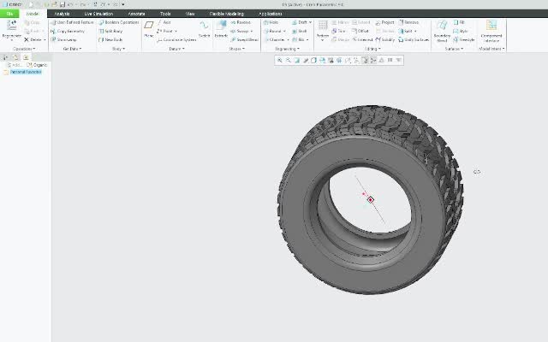
Task: Select the Freestyle surface tool
Action: 464,40
